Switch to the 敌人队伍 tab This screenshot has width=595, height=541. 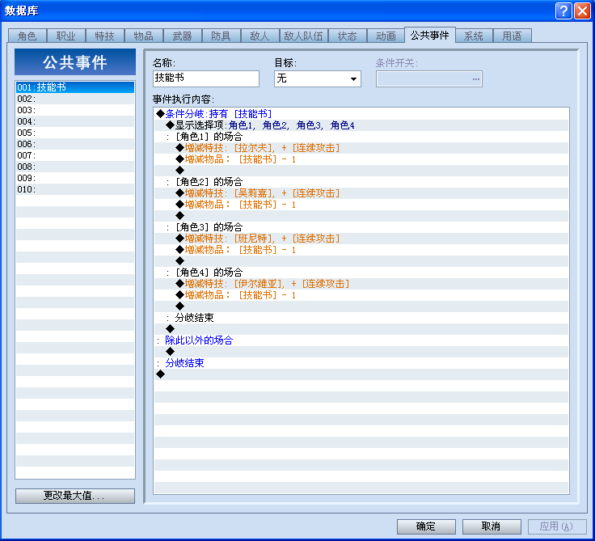click(x=304, y=36)
